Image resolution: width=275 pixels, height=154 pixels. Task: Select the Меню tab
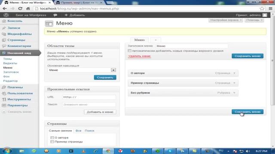[x=139, y=40]
